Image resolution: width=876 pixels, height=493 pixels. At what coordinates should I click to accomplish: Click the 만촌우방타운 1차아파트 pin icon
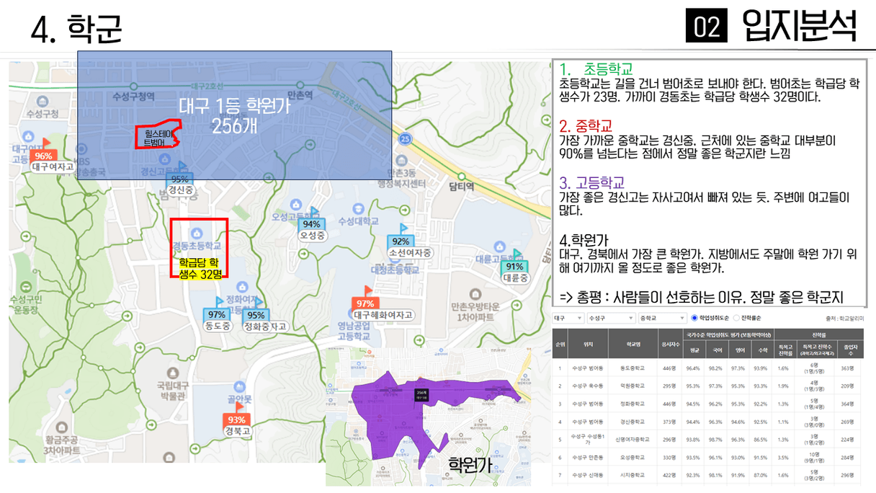(x=475, y=294)
